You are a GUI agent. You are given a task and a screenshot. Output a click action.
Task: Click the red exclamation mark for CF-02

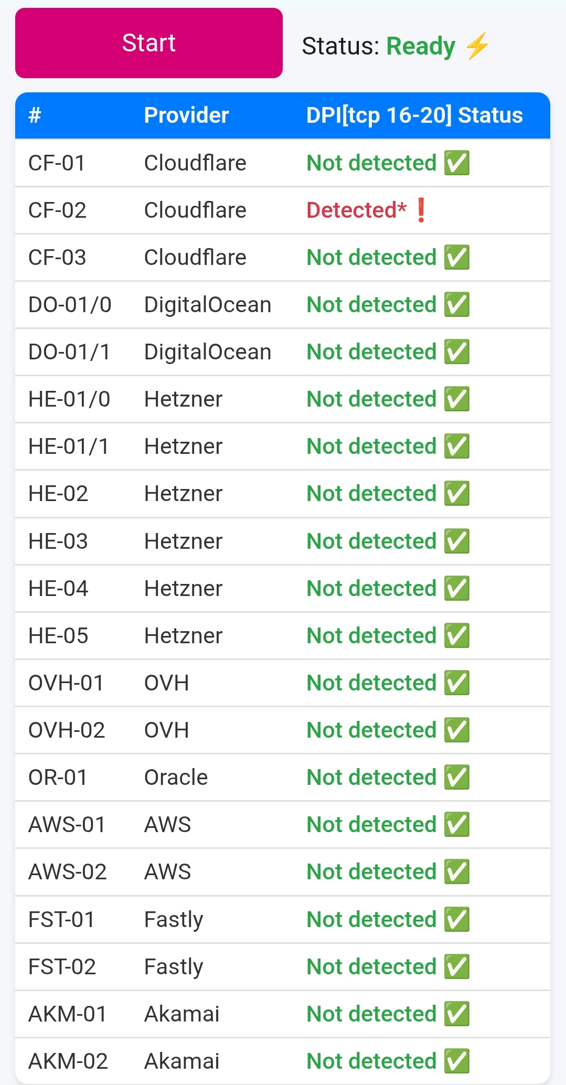tap(421, 210)
